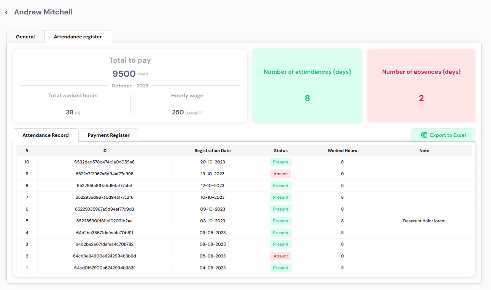Click the date 05-08-2023

[213, 257]
